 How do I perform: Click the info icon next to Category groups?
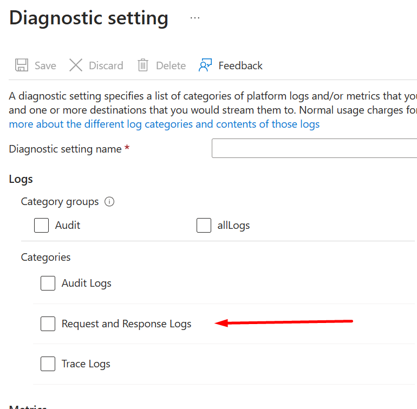109,202
